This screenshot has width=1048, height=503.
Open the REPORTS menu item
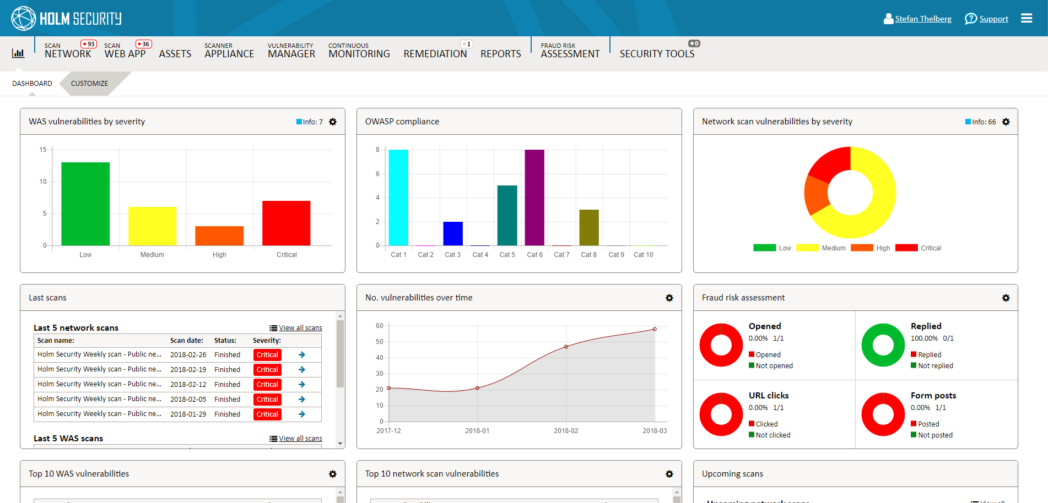(500, 53)
